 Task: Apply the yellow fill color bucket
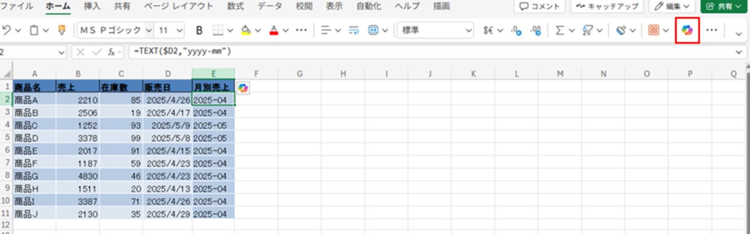(246, 30)
